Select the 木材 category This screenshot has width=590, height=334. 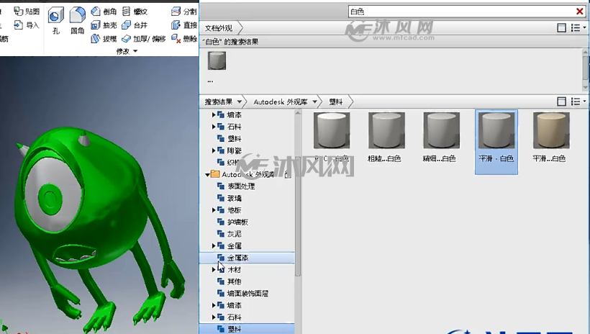234,270
